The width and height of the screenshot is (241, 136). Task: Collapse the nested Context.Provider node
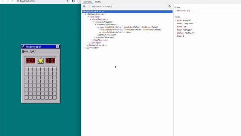click(x=93, y=22)
